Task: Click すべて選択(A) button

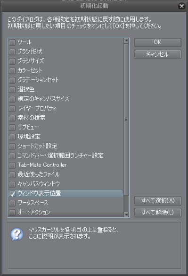Action: pyautogui.click(x=158, y=201)
